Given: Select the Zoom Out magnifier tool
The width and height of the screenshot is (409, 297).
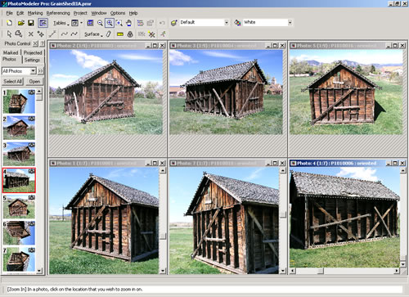Looking at the screenshot, I should click(100, 23).
